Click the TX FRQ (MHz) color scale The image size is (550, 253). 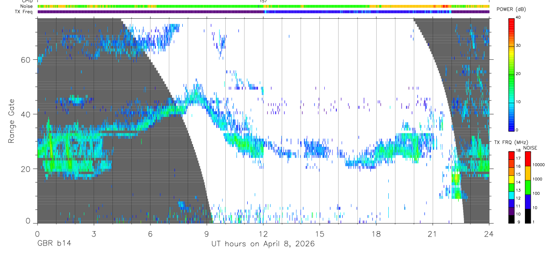(511, 187)
